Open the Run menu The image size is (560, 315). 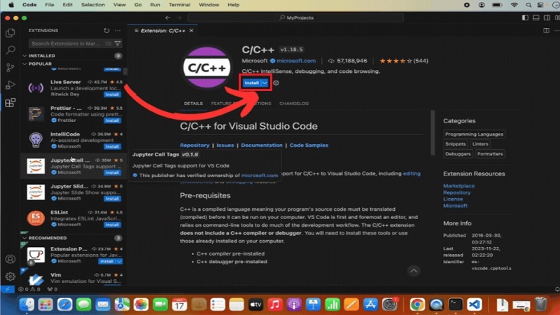click(x=155, y=5)
